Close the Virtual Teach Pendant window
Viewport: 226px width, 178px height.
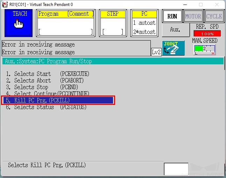click(x=217, y=5)
